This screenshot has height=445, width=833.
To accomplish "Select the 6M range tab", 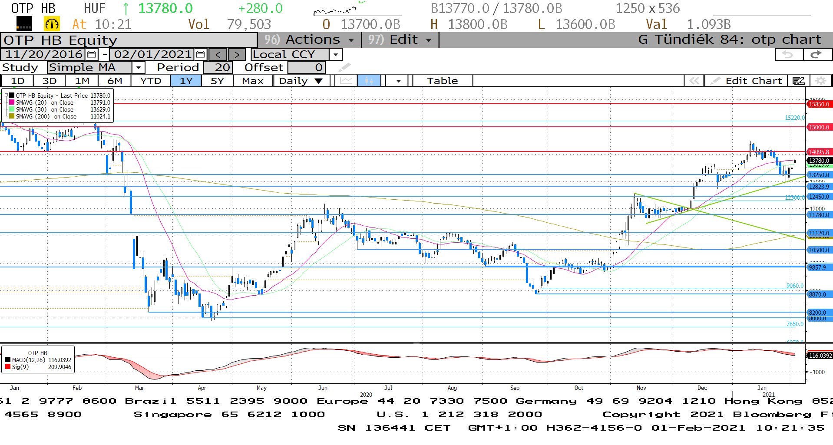I will pyautogui.click(x=115, y=81).
